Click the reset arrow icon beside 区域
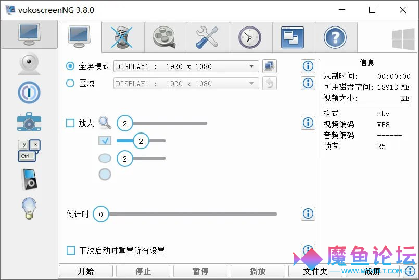The height and width of the screenshot is (280, 419). (270, 84)
